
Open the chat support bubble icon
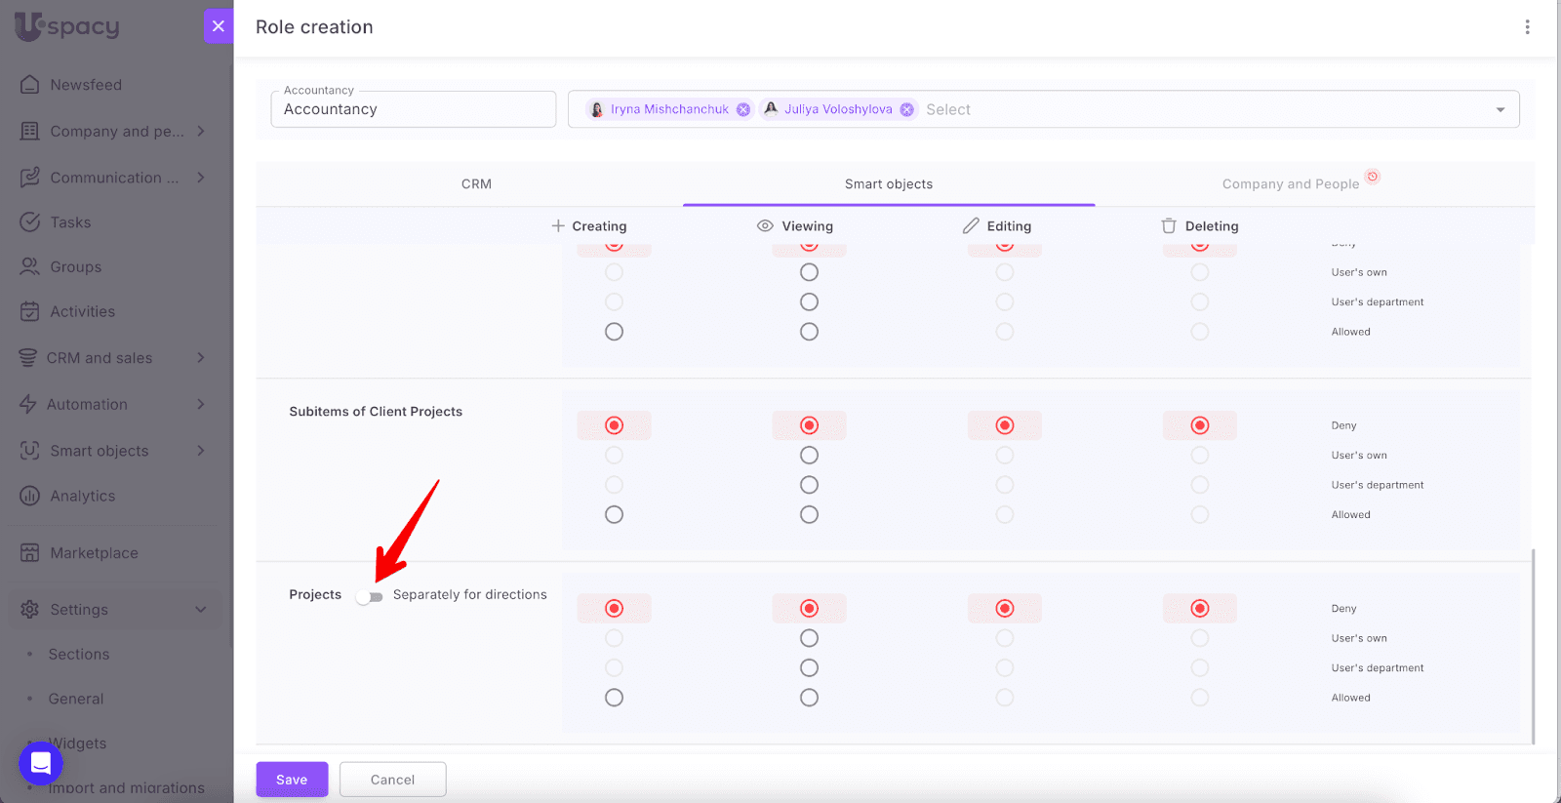pos(41,763)
